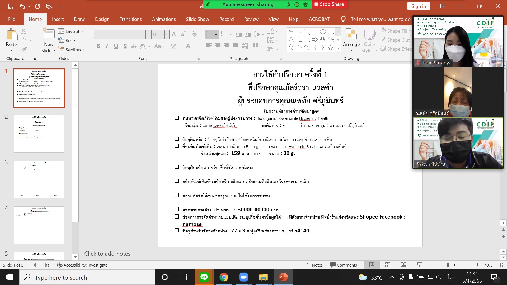Open the LINE app in taskbar

(204, 277)
